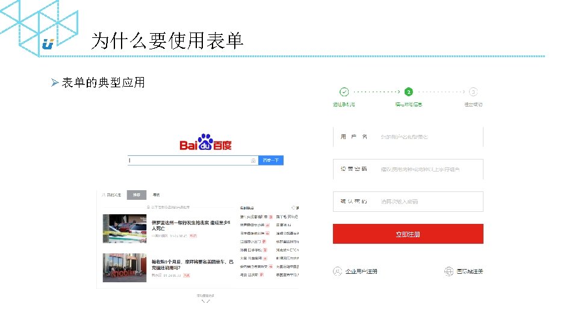Click the 设置密码 password input field
Screen dimensions: 578x325
tap(408, 169)
